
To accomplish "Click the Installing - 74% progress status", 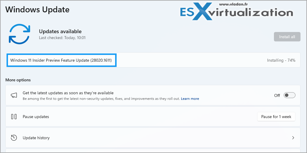I will tap(281, 60).
